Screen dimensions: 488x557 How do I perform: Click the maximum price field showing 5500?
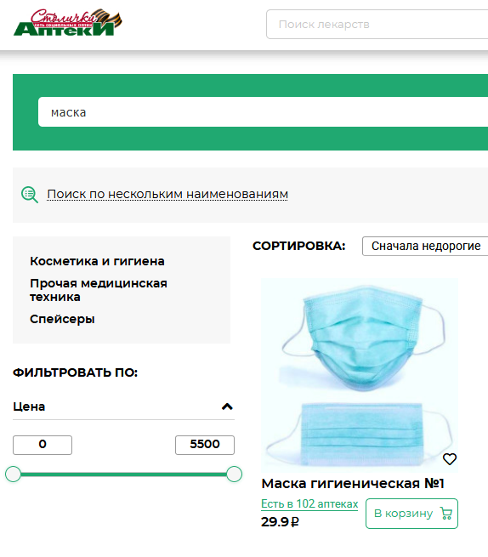coord(205,445)
